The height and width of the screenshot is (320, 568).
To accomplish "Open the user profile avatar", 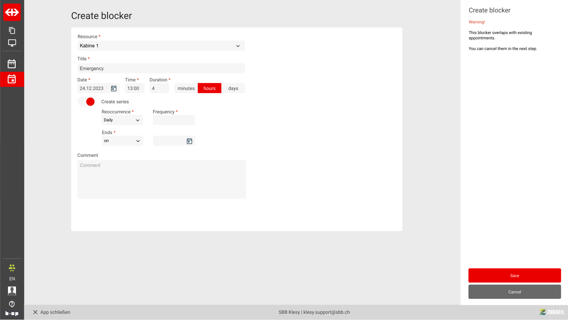I will click(x=12, y=291).
